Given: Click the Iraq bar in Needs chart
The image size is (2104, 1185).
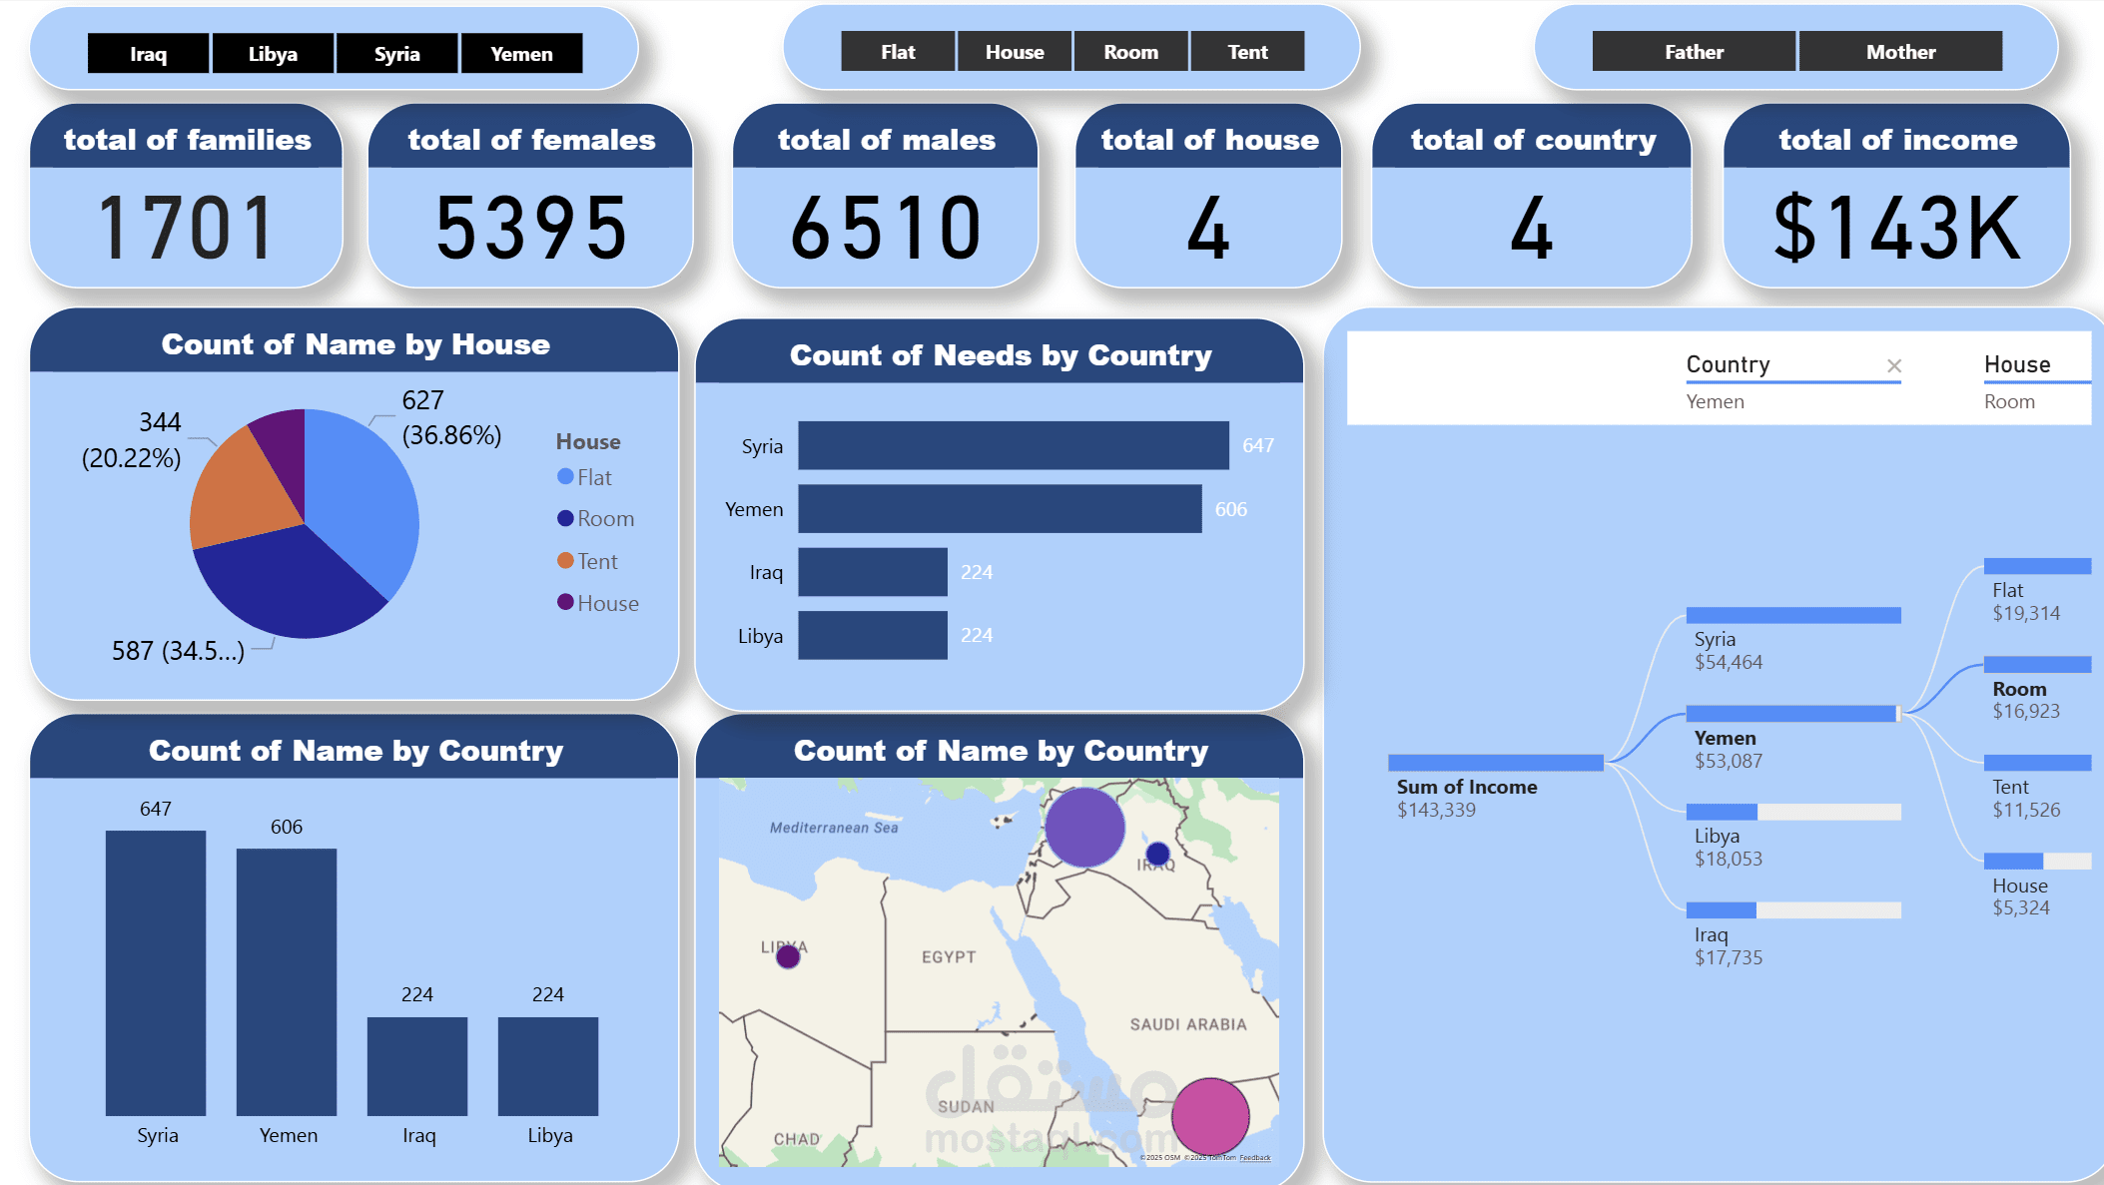Looking at the screenshot, I should [x=873, y=572].
